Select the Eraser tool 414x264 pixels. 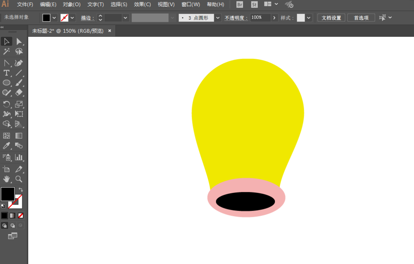point(19,93)
